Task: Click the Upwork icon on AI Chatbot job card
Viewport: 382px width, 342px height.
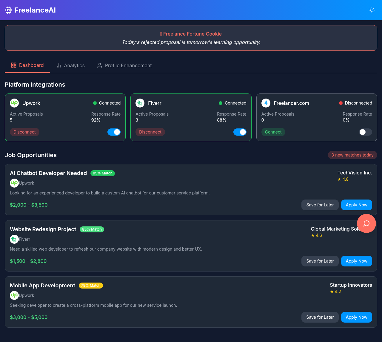Action: (x=14, y=183)
